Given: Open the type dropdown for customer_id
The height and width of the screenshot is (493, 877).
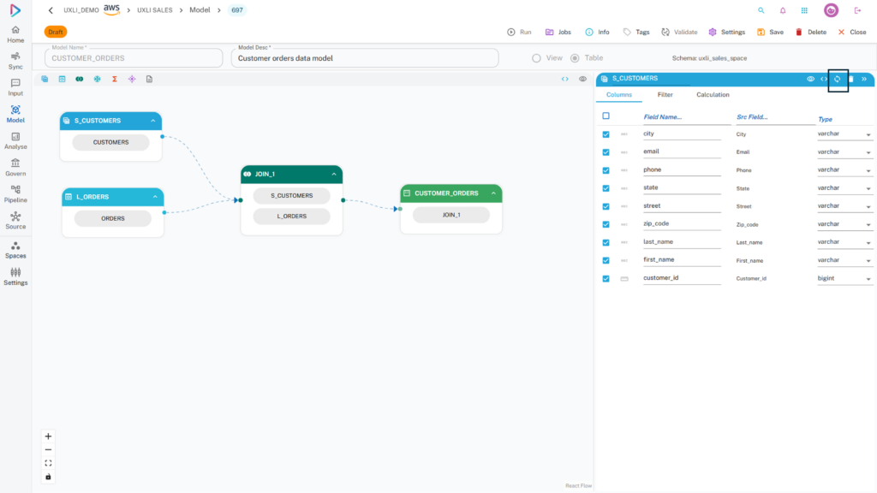Looking at the screenshot, I should [x=868, y=279].
